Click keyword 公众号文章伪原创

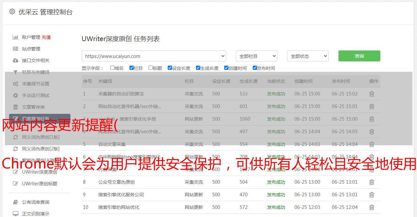117,182
